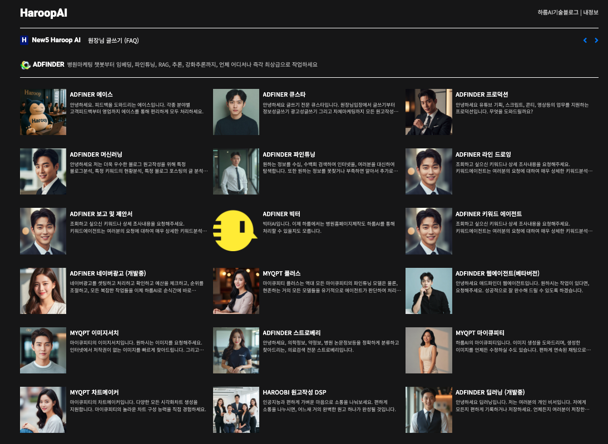The width and height of the screenshot is (608, 444).
Task: Click the ADFINDER swirl logo icon
Action: [25, 65]
